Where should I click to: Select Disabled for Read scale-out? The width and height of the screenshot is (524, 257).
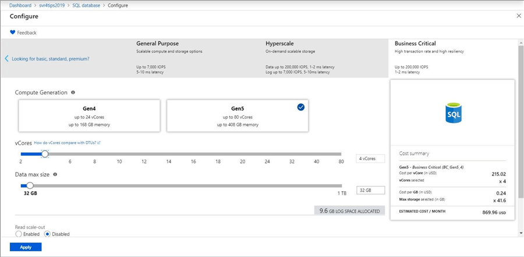pos(48,234)
